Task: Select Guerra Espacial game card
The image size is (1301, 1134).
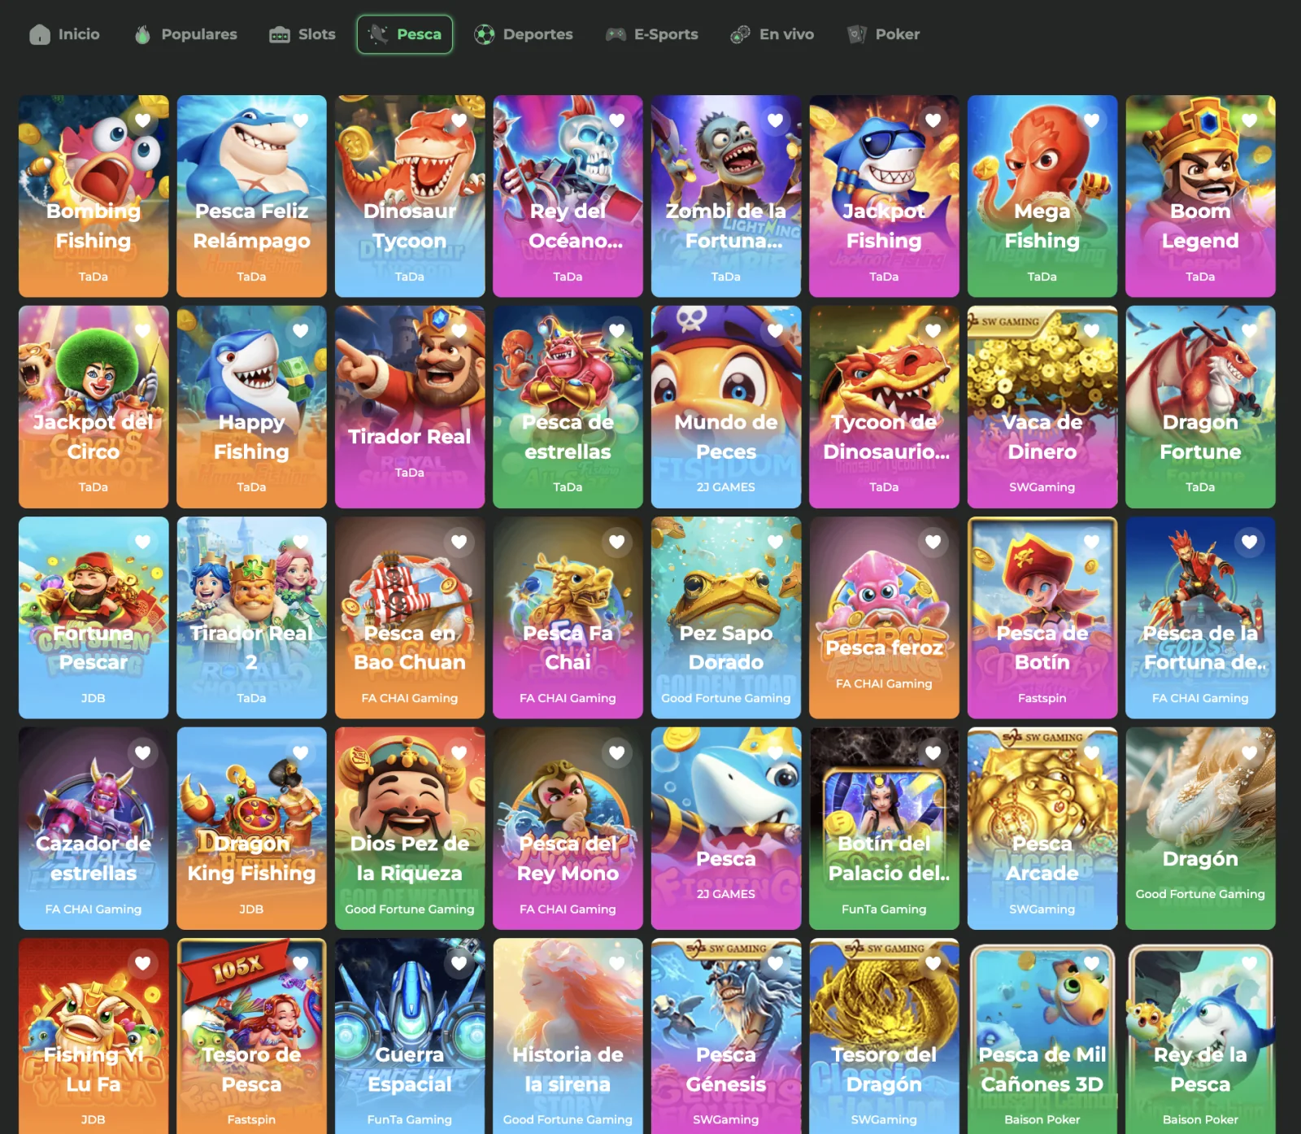Action: tap(410, 1036)
